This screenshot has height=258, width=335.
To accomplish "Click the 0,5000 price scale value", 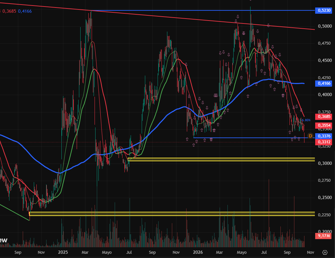I will (325, 26).
